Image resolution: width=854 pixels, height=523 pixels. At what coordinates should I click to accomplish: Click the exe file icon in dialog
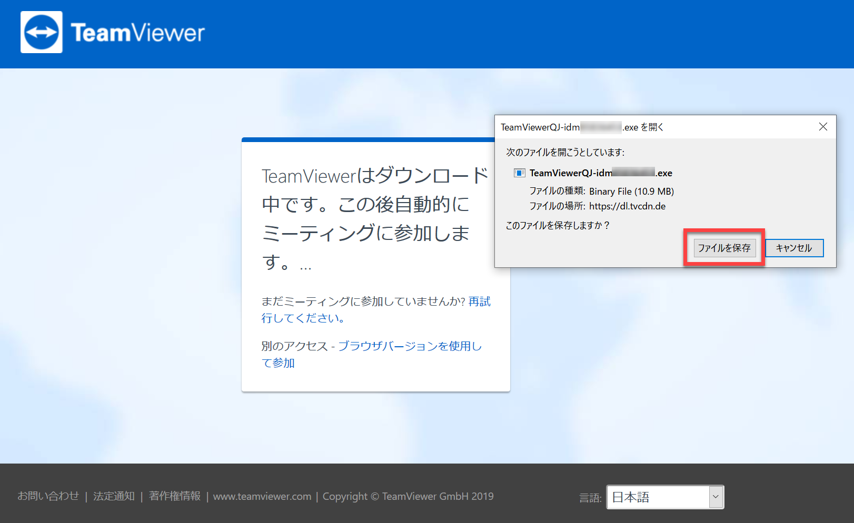coord(519,173)
